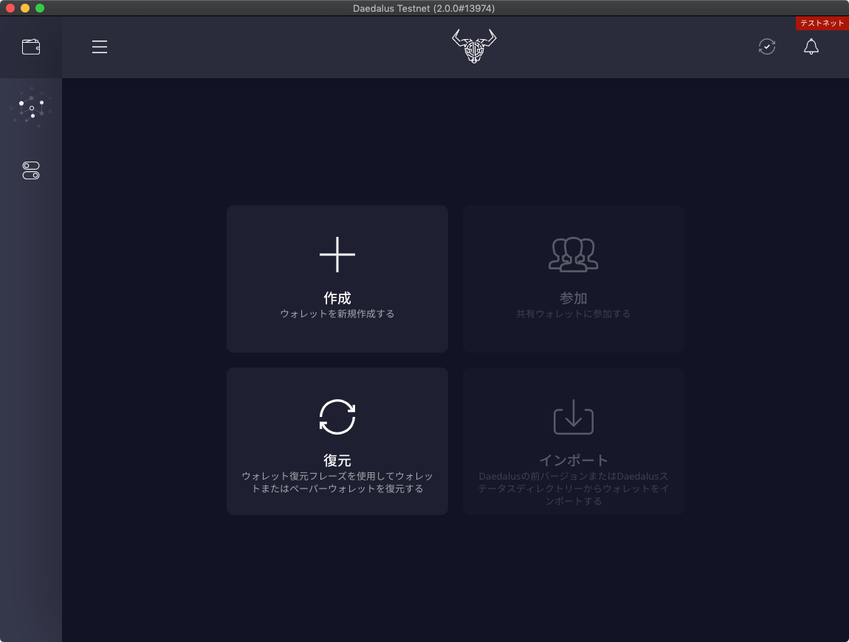Click the ウォレットを新規作成する description text

coord(337,314)
